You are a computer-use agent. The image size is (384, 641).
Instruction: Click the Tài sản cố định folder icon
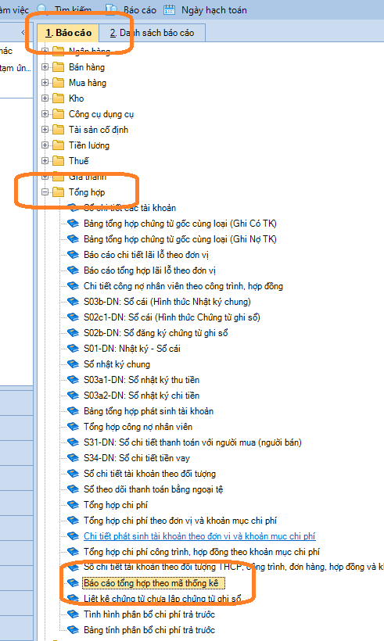point(59,130)
